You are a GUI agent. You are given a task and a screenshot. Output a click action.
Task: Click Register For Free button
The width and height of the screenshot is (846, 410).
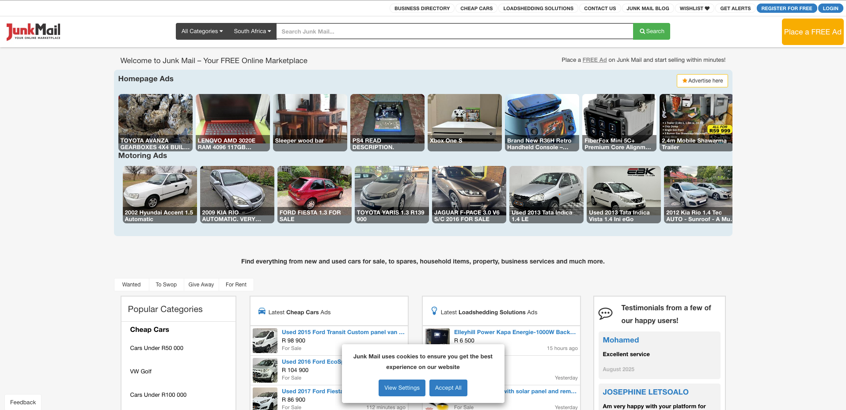coord(786,8)
